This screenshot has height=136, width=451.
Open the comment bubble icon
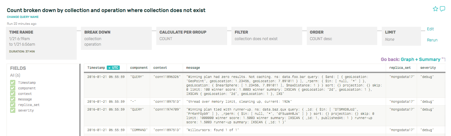443,9
